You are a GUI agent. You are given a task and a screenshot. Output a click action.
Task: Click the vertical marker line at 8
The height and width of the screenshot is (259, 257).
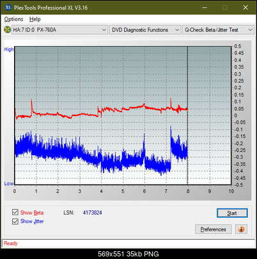click(187, 115)
